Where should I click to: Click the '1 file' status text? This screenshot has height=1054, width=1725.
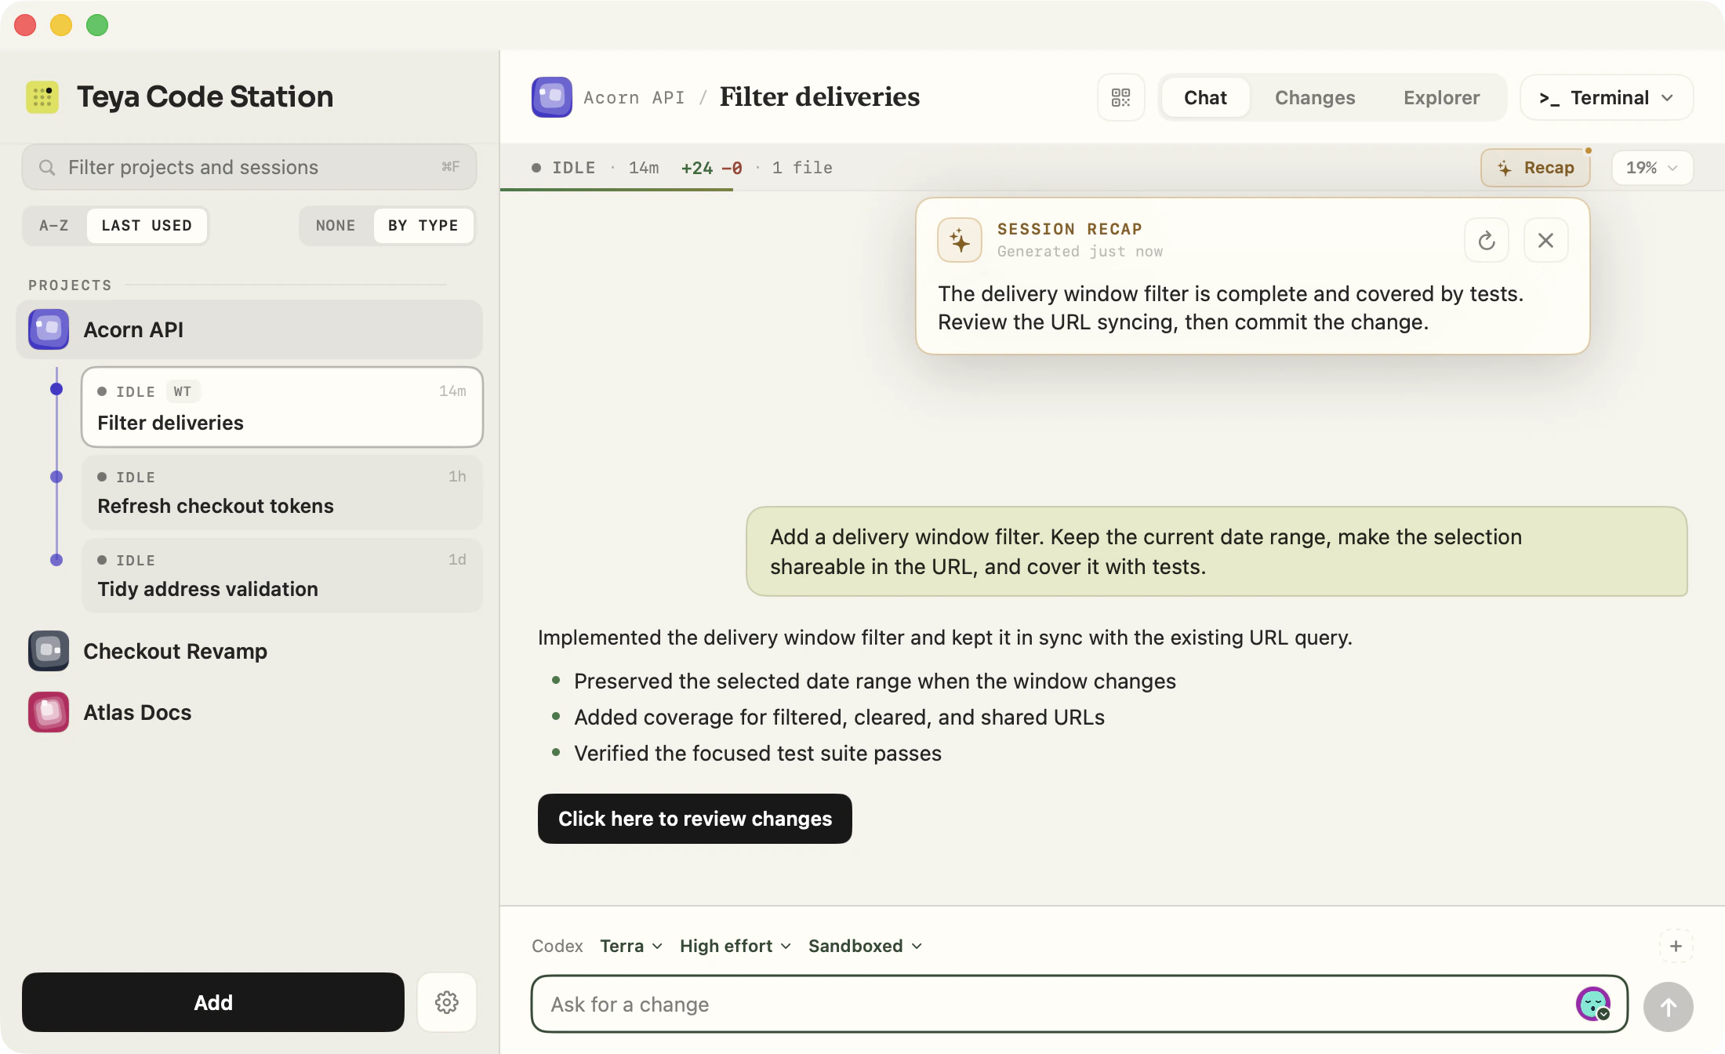tap(802, 168)
